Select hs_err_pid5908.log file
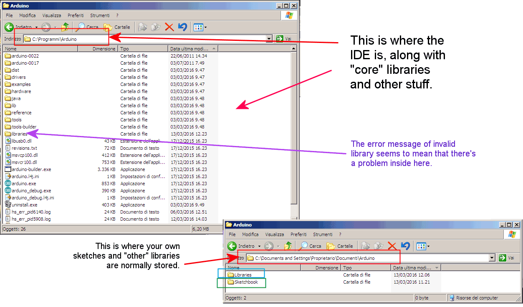The height and width of the screenshot is (307, 523). (x=28, y=219)
